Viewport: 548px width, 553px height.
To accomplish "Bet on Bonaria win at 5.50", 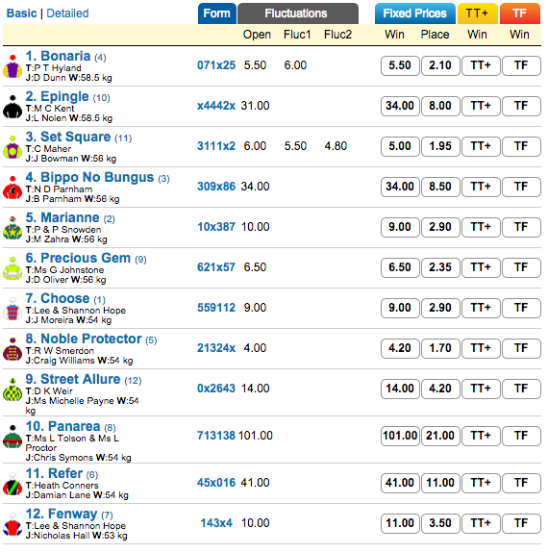I will 400,65.
